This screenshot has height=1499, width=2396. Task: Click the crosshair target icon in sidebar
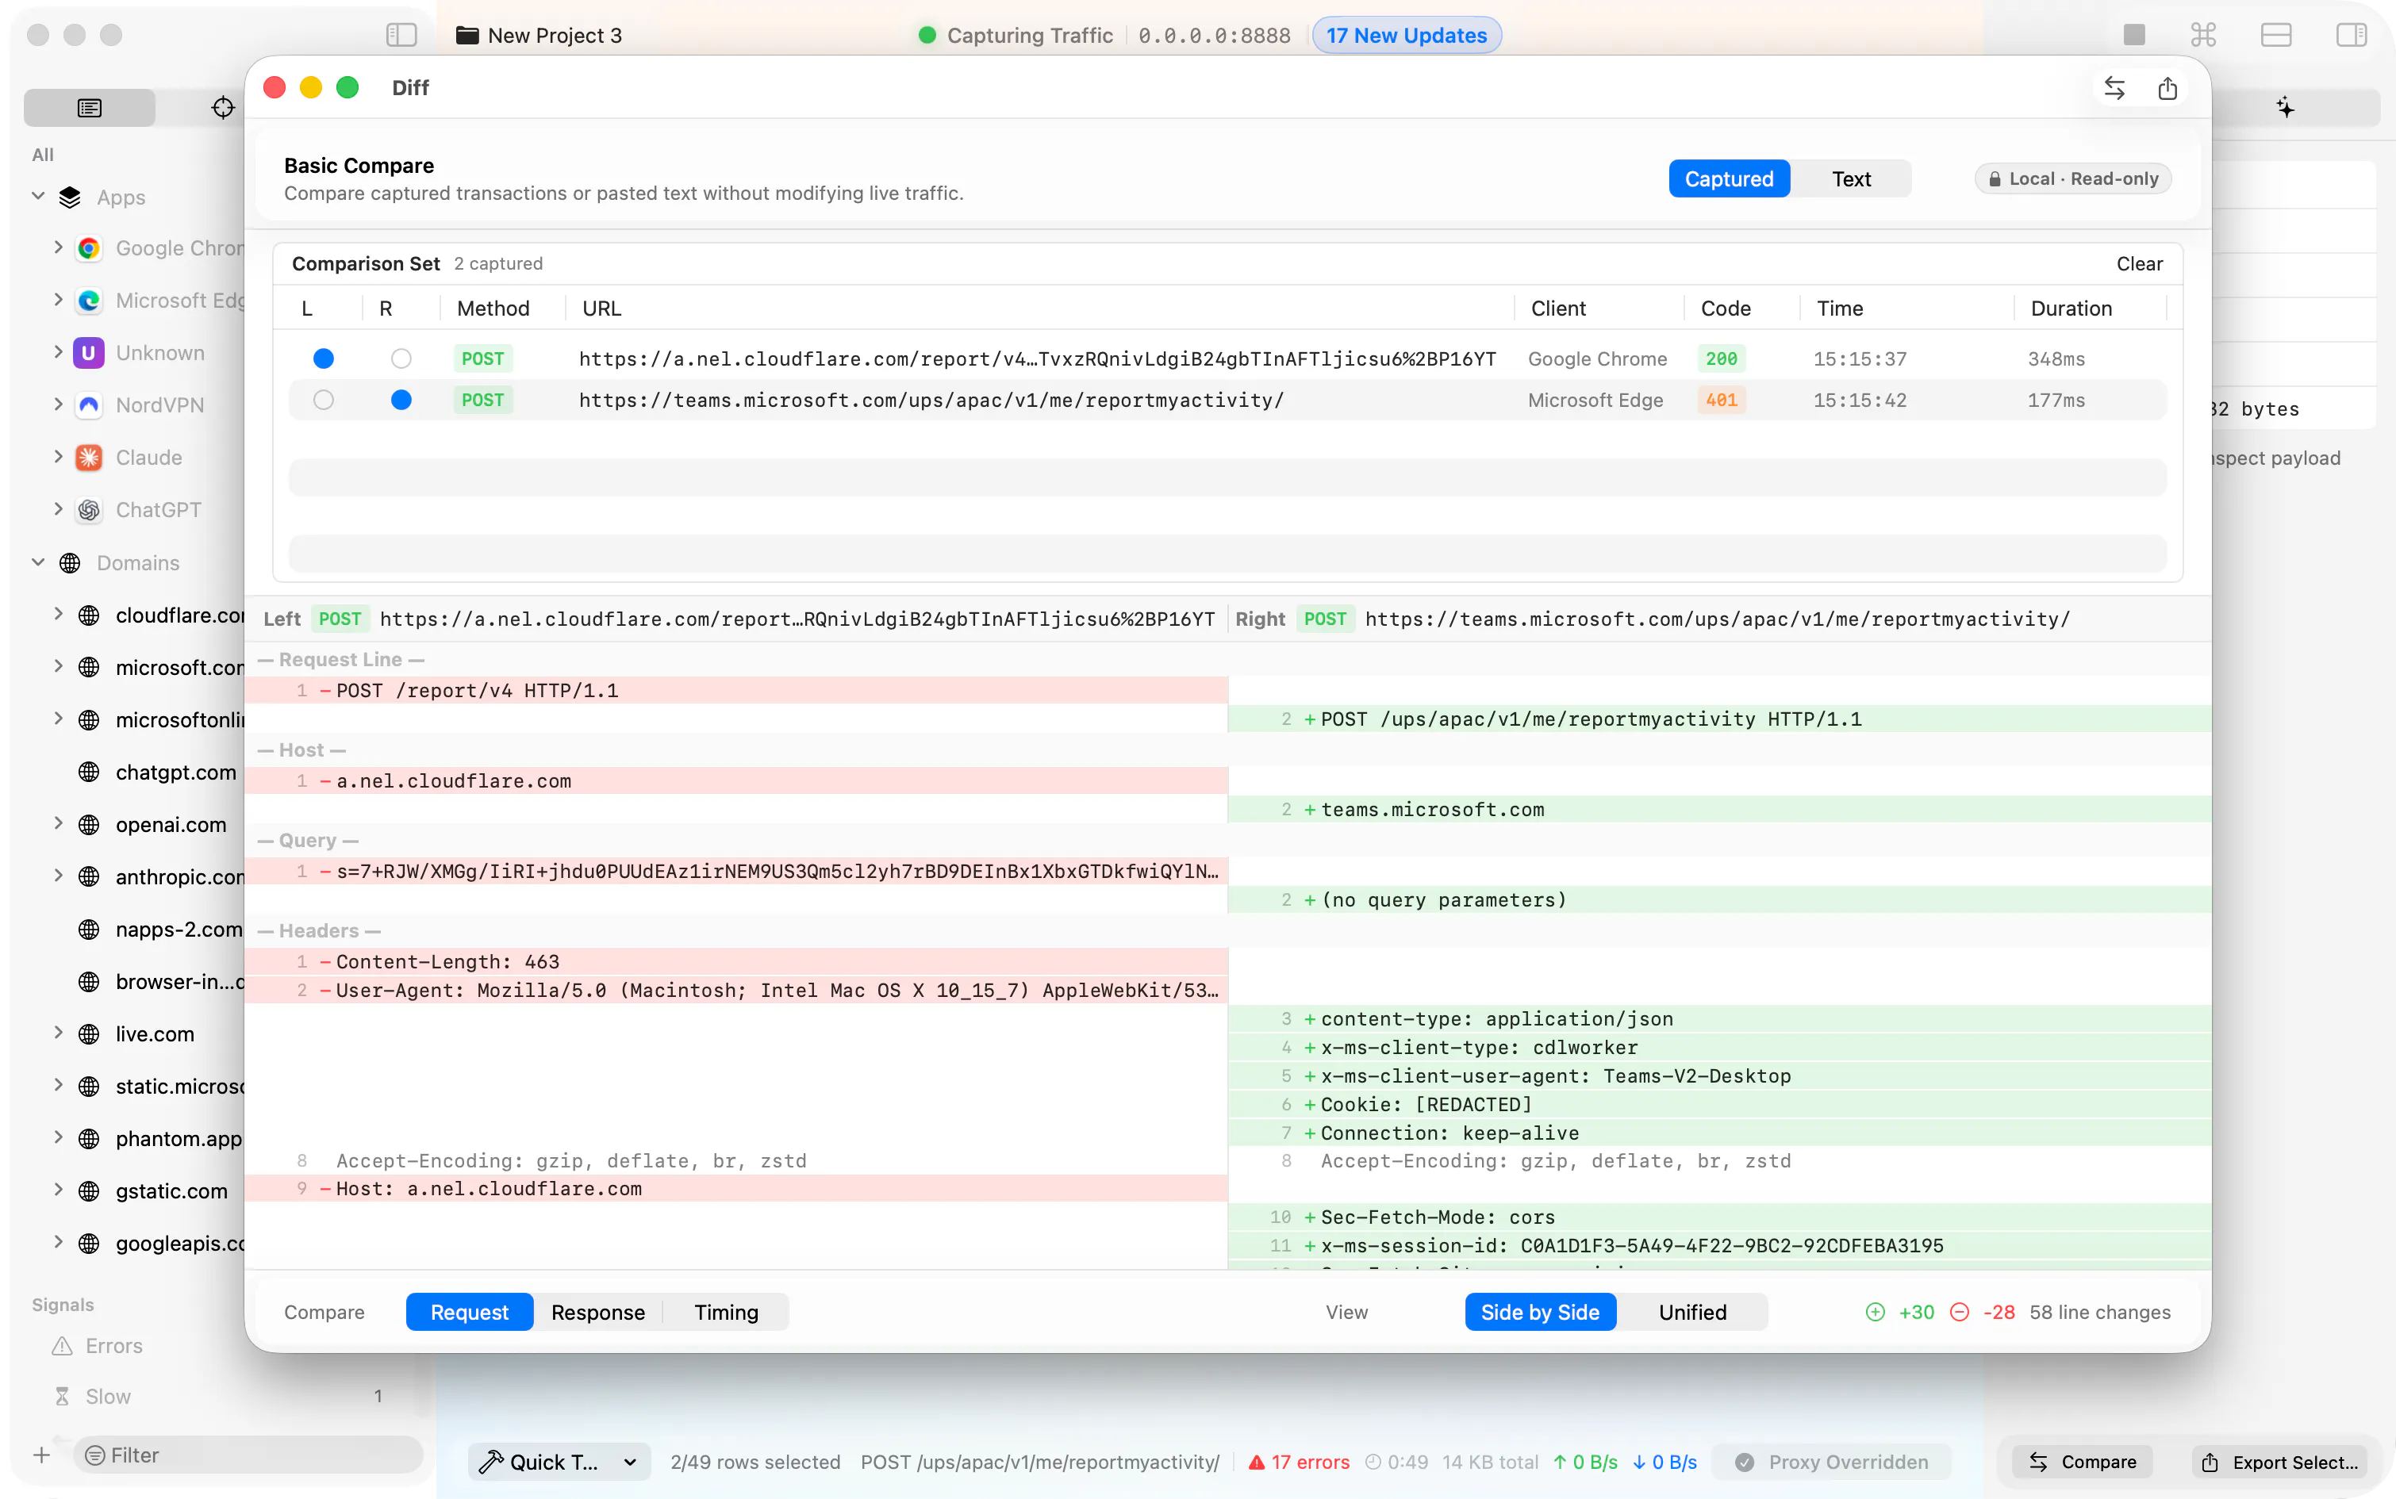coord(223,107)
